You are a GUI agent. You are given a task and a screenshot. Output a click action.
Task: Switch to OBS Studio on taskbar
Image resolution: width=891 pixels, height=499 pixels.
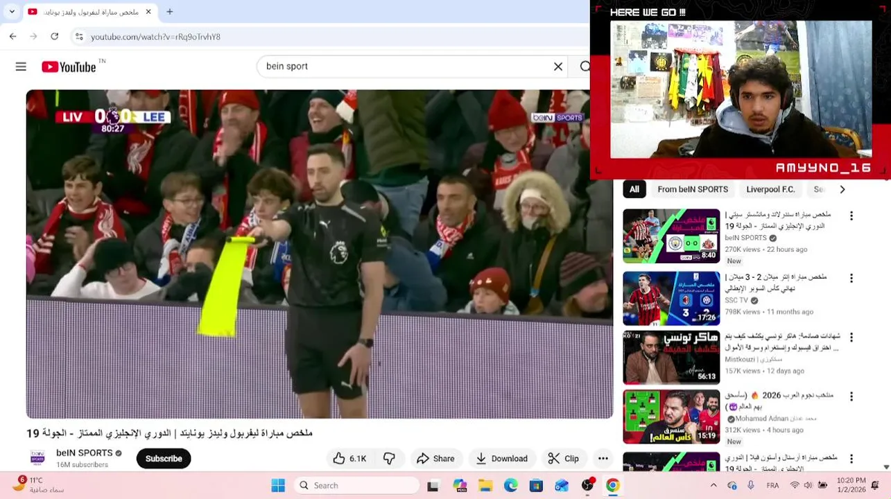coord(588,486)
